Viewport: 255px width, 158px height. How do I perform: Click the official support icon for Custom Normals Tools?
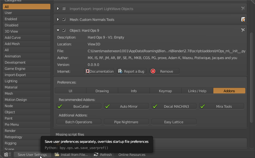click(243, 19)
